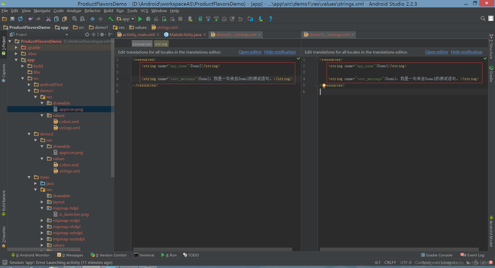Image resolution: width=495 pixels, height=268 pixels.
Task: Collapse the demo1 folder
Action: pos(29,91)
